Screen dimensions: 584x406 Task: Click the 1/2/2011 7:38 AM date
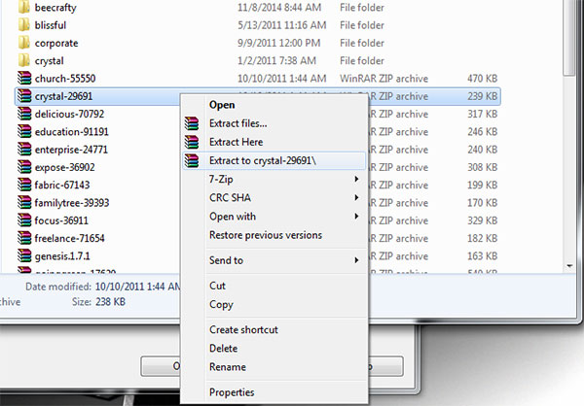tap(276, 60)
